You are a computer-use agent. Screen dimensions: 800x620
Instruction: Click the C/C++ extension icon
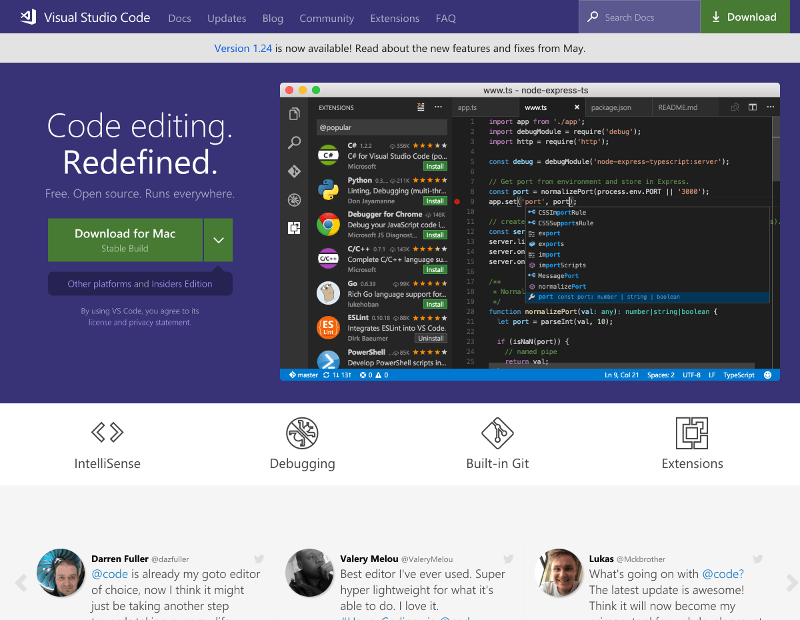coord(328,259)
